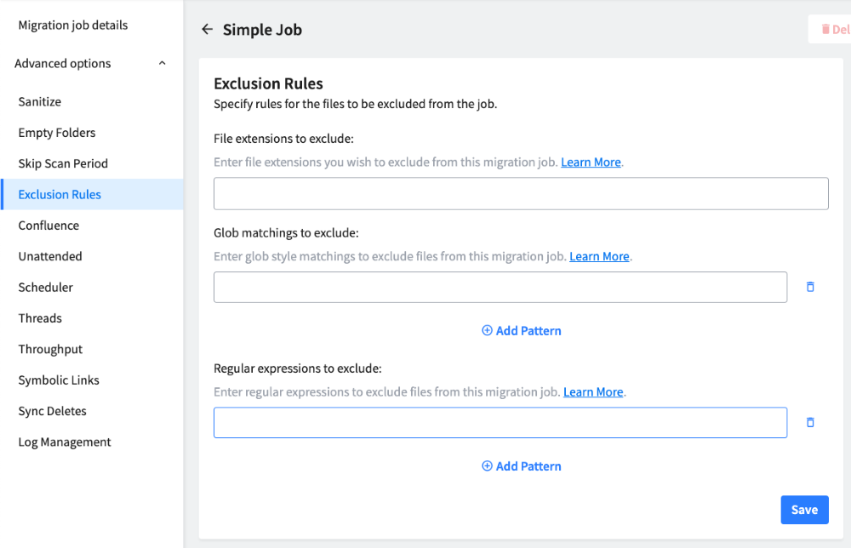The width and height of the screenshot is (851, 548).
Task: Click the plus icon beside regex Add Pattern
Action: pos(488,465)
